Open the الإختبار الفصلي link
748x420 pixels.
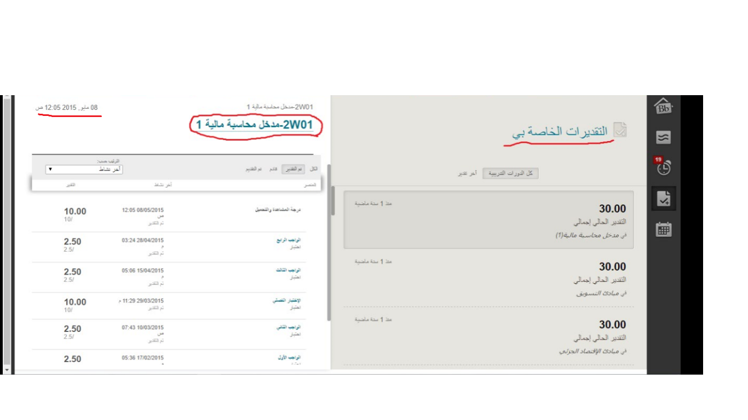click(287, 301)
